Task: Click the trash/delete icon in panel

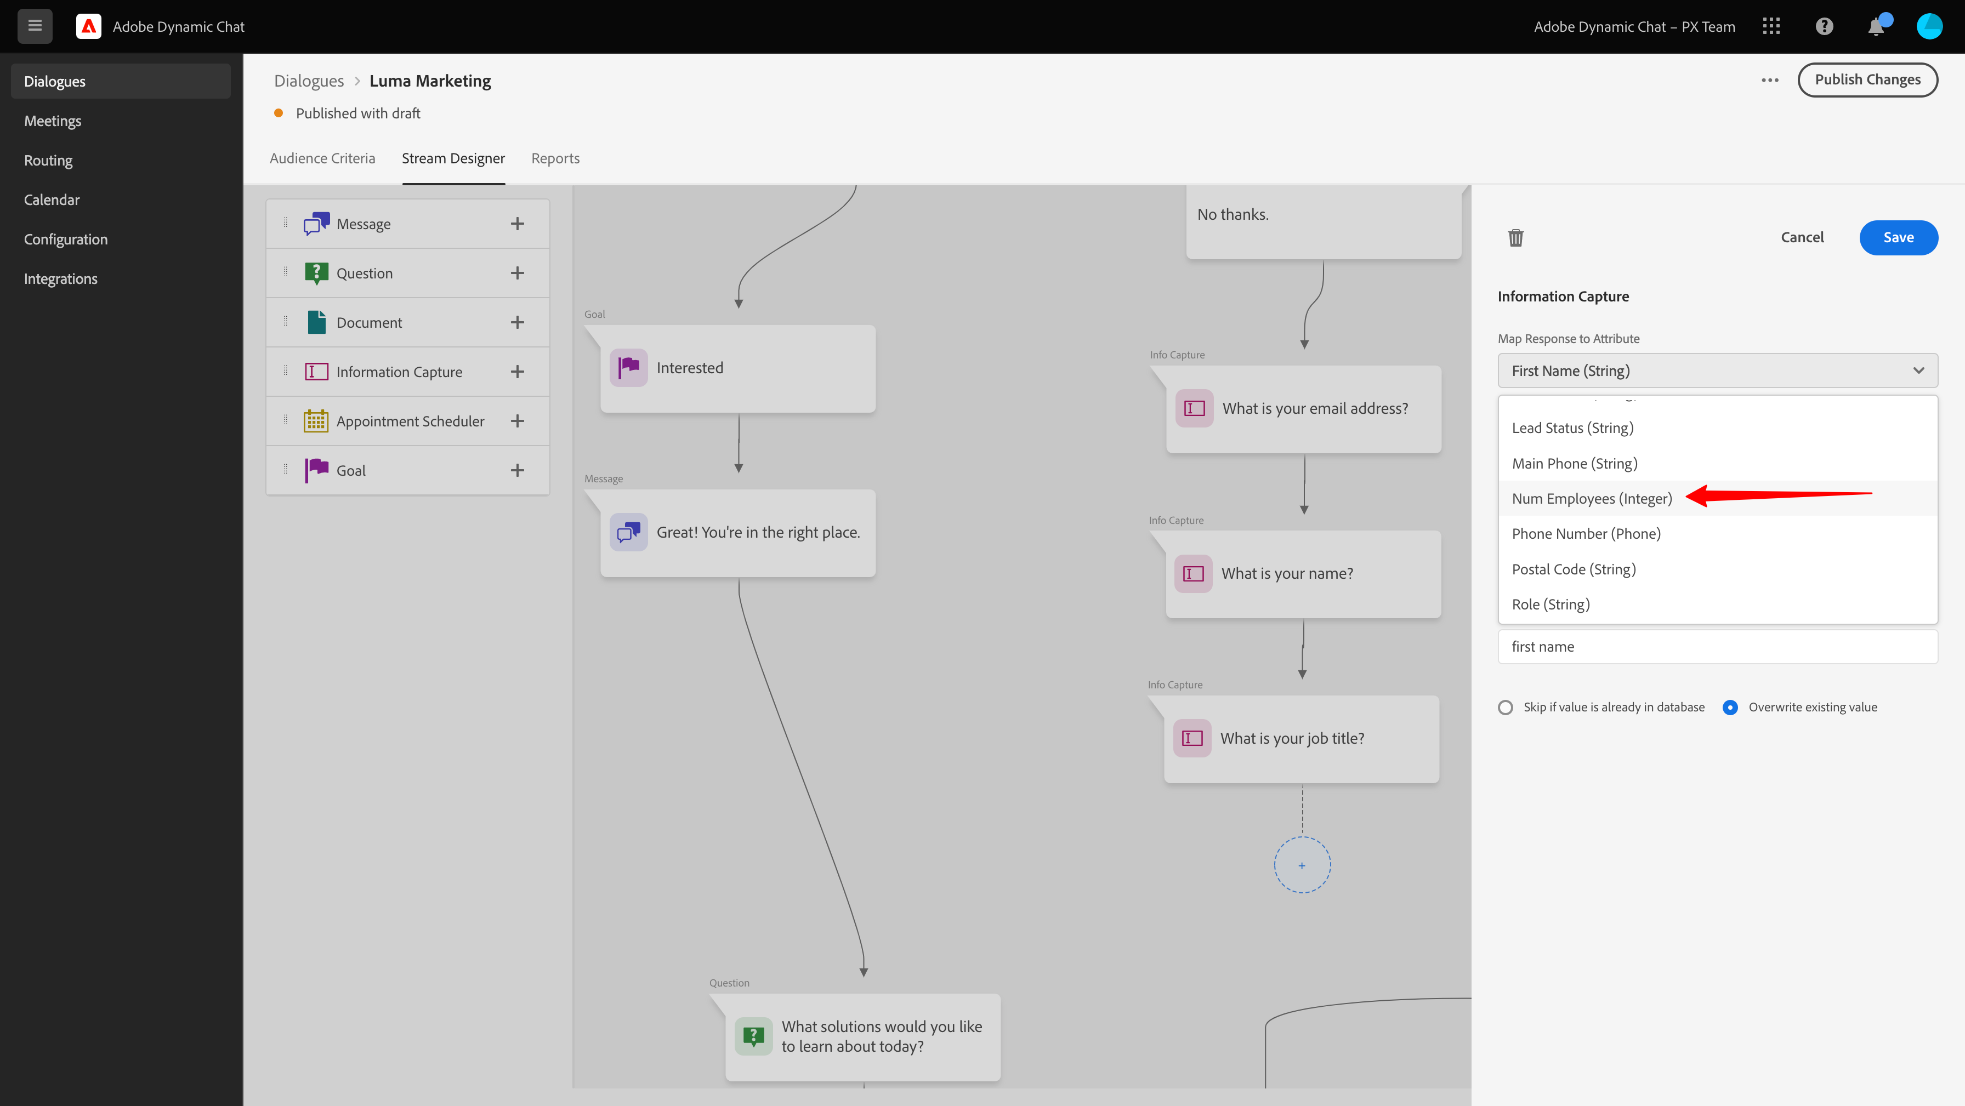Action: tap(1515, 237)
